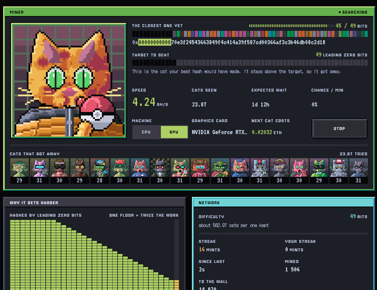Image resolution: width=377 pixels, height=290 pixels.
Task: Click the 45 / 49 bits tick meter
Action: [292, 26]
